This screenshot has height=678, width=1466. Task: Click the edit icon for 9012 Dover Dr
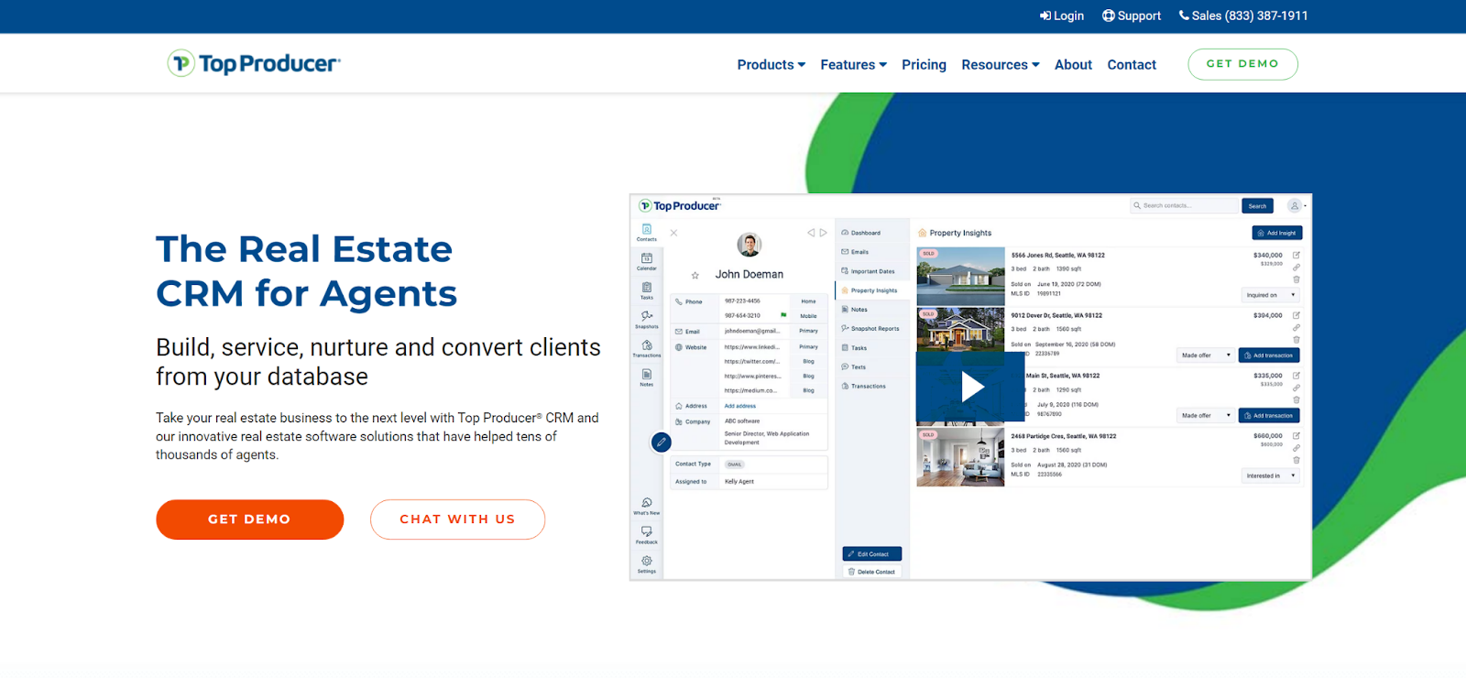tap(1296, 315)
